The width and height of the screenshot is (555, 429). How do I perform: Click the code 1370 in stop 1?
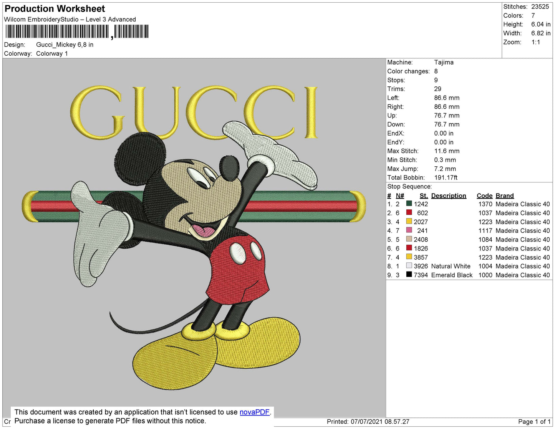485,204
